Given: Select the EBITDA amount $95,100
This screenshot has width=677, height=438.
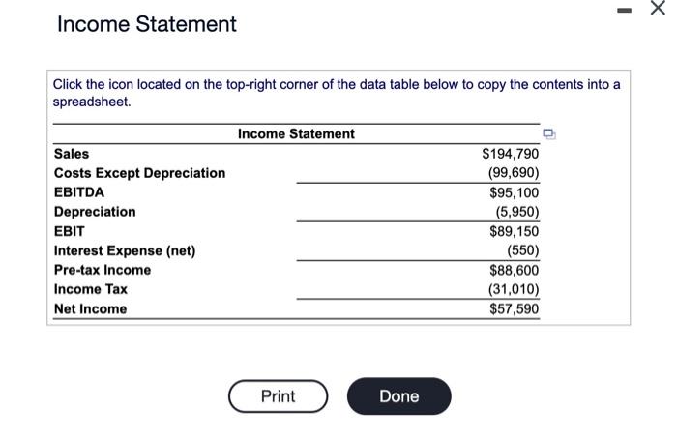Looking at the screenshot, I should pos(514,192).
